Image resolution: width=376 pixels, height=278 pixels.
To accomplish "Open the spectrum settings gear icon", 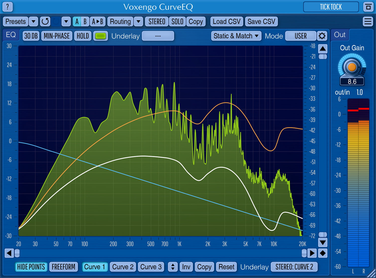I will 322,36.
